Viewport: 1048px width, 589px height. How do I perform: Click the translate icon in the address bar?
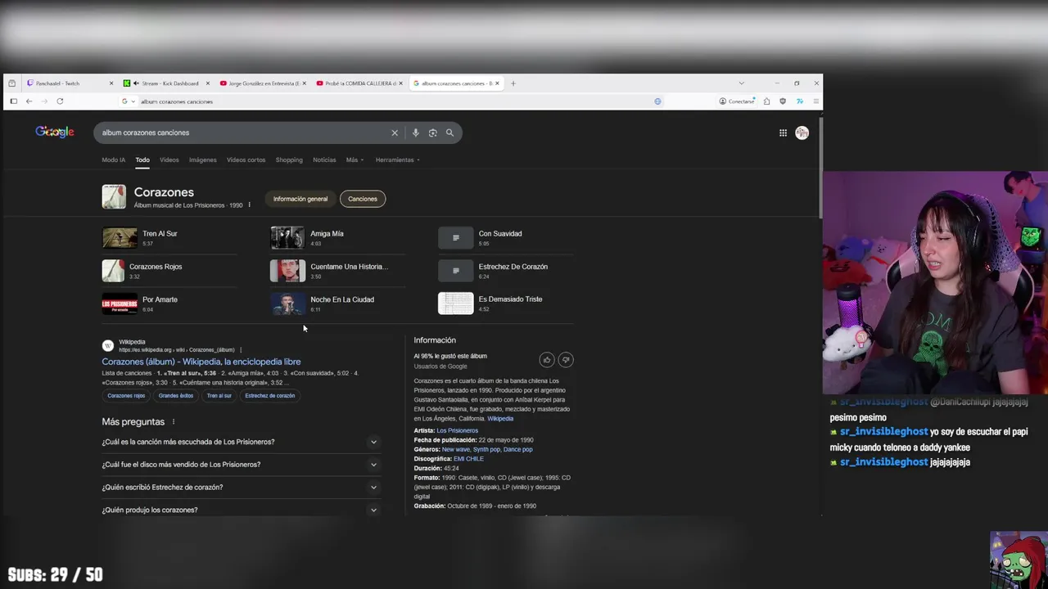click(657, 101)
